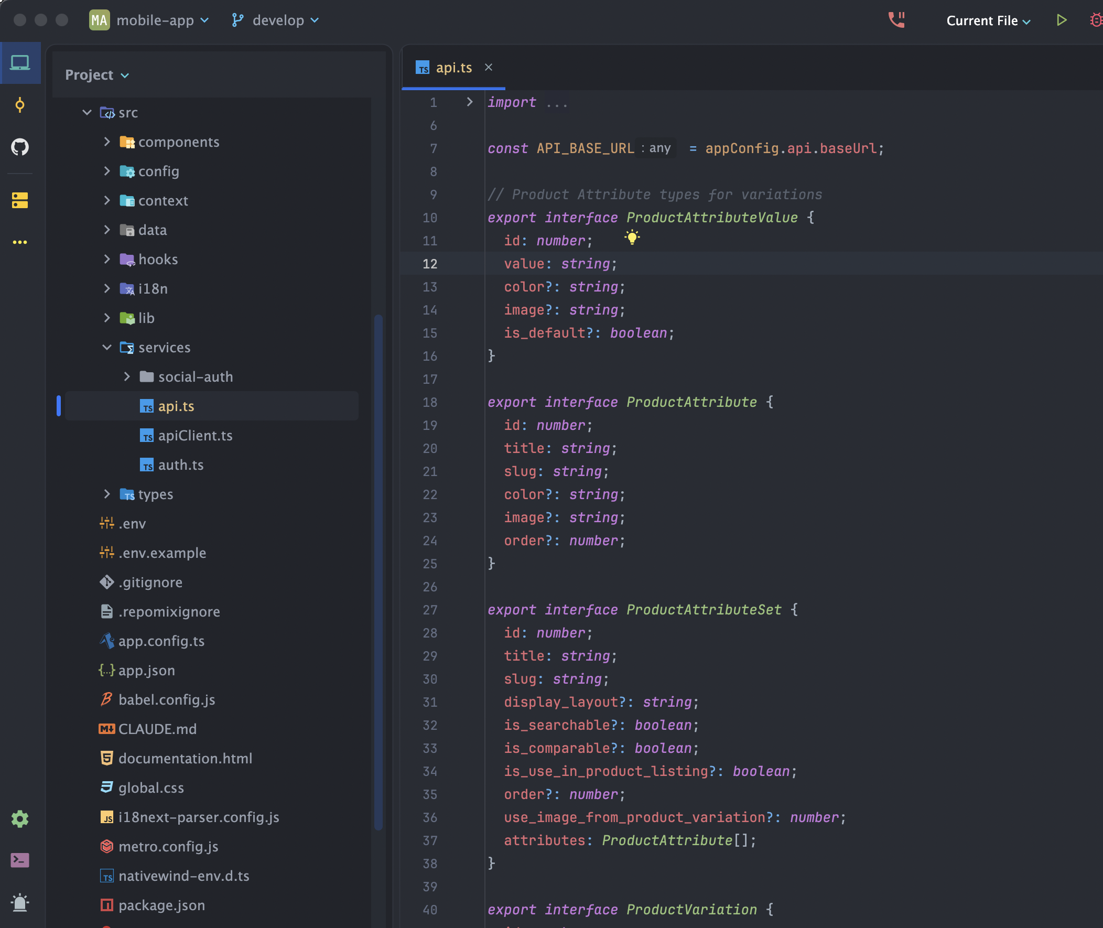Expand the components folder
Screen dimensions: 1103x928
[x=107, y=142]
